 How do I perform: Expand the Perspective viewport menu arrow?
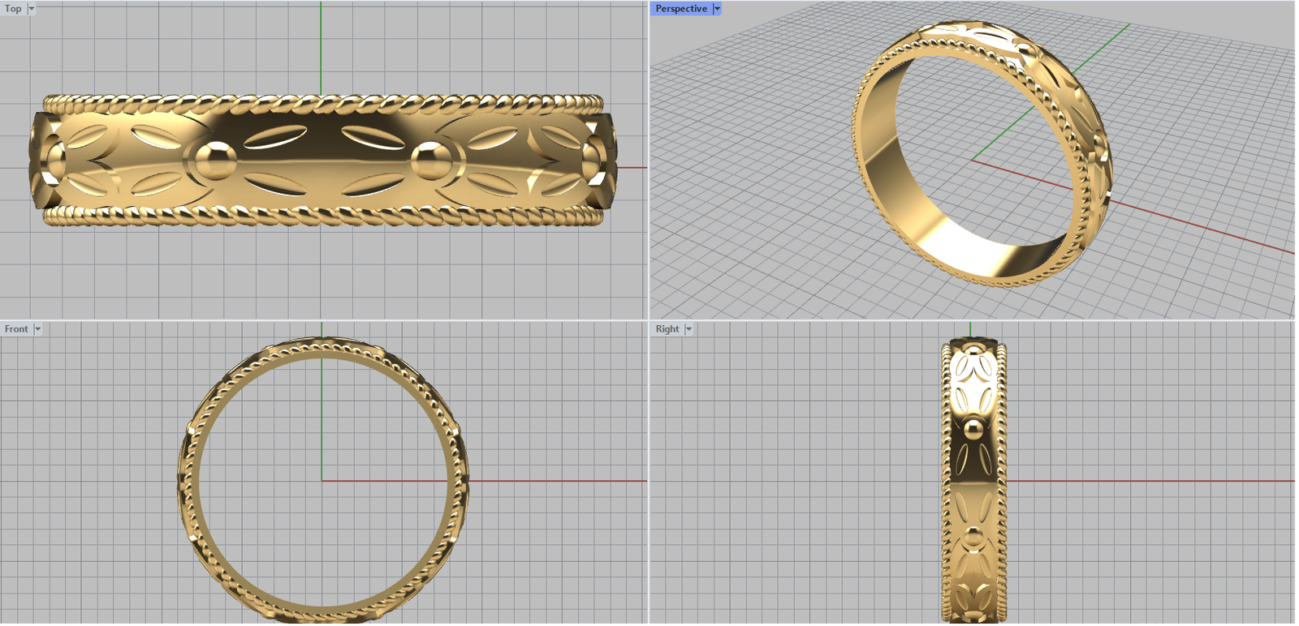tap(717, 9)
